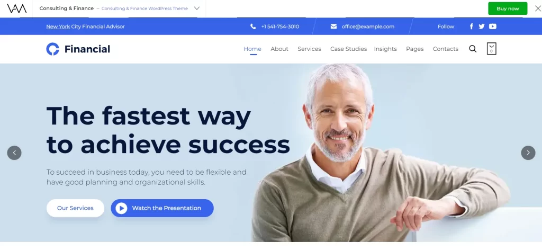
Task: Expand the theme selector dropdown chevron
Action: (x=197, y=8)
